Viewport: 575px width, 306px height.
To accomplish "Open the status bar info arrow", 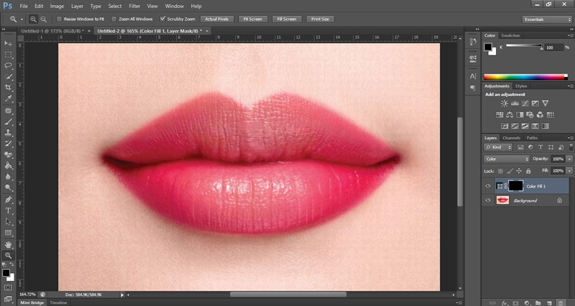I will click(x=122, y=295).
